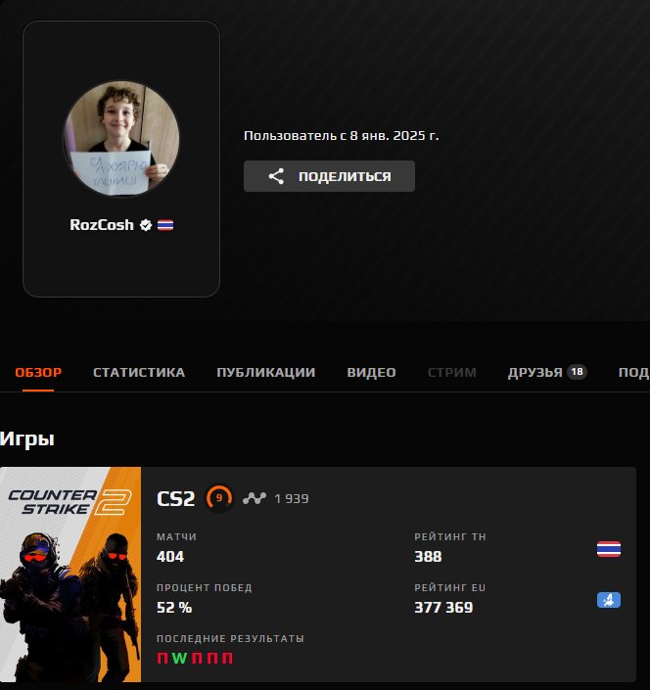Click the green W in recent results
The width and height of the screenshot is (650, 690).
pos(178,659)
